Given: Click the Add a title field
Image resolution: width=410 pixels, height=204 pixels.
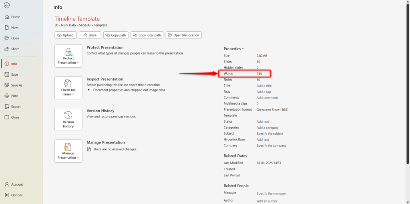Looking at the screenshot, I should point(264,86).
